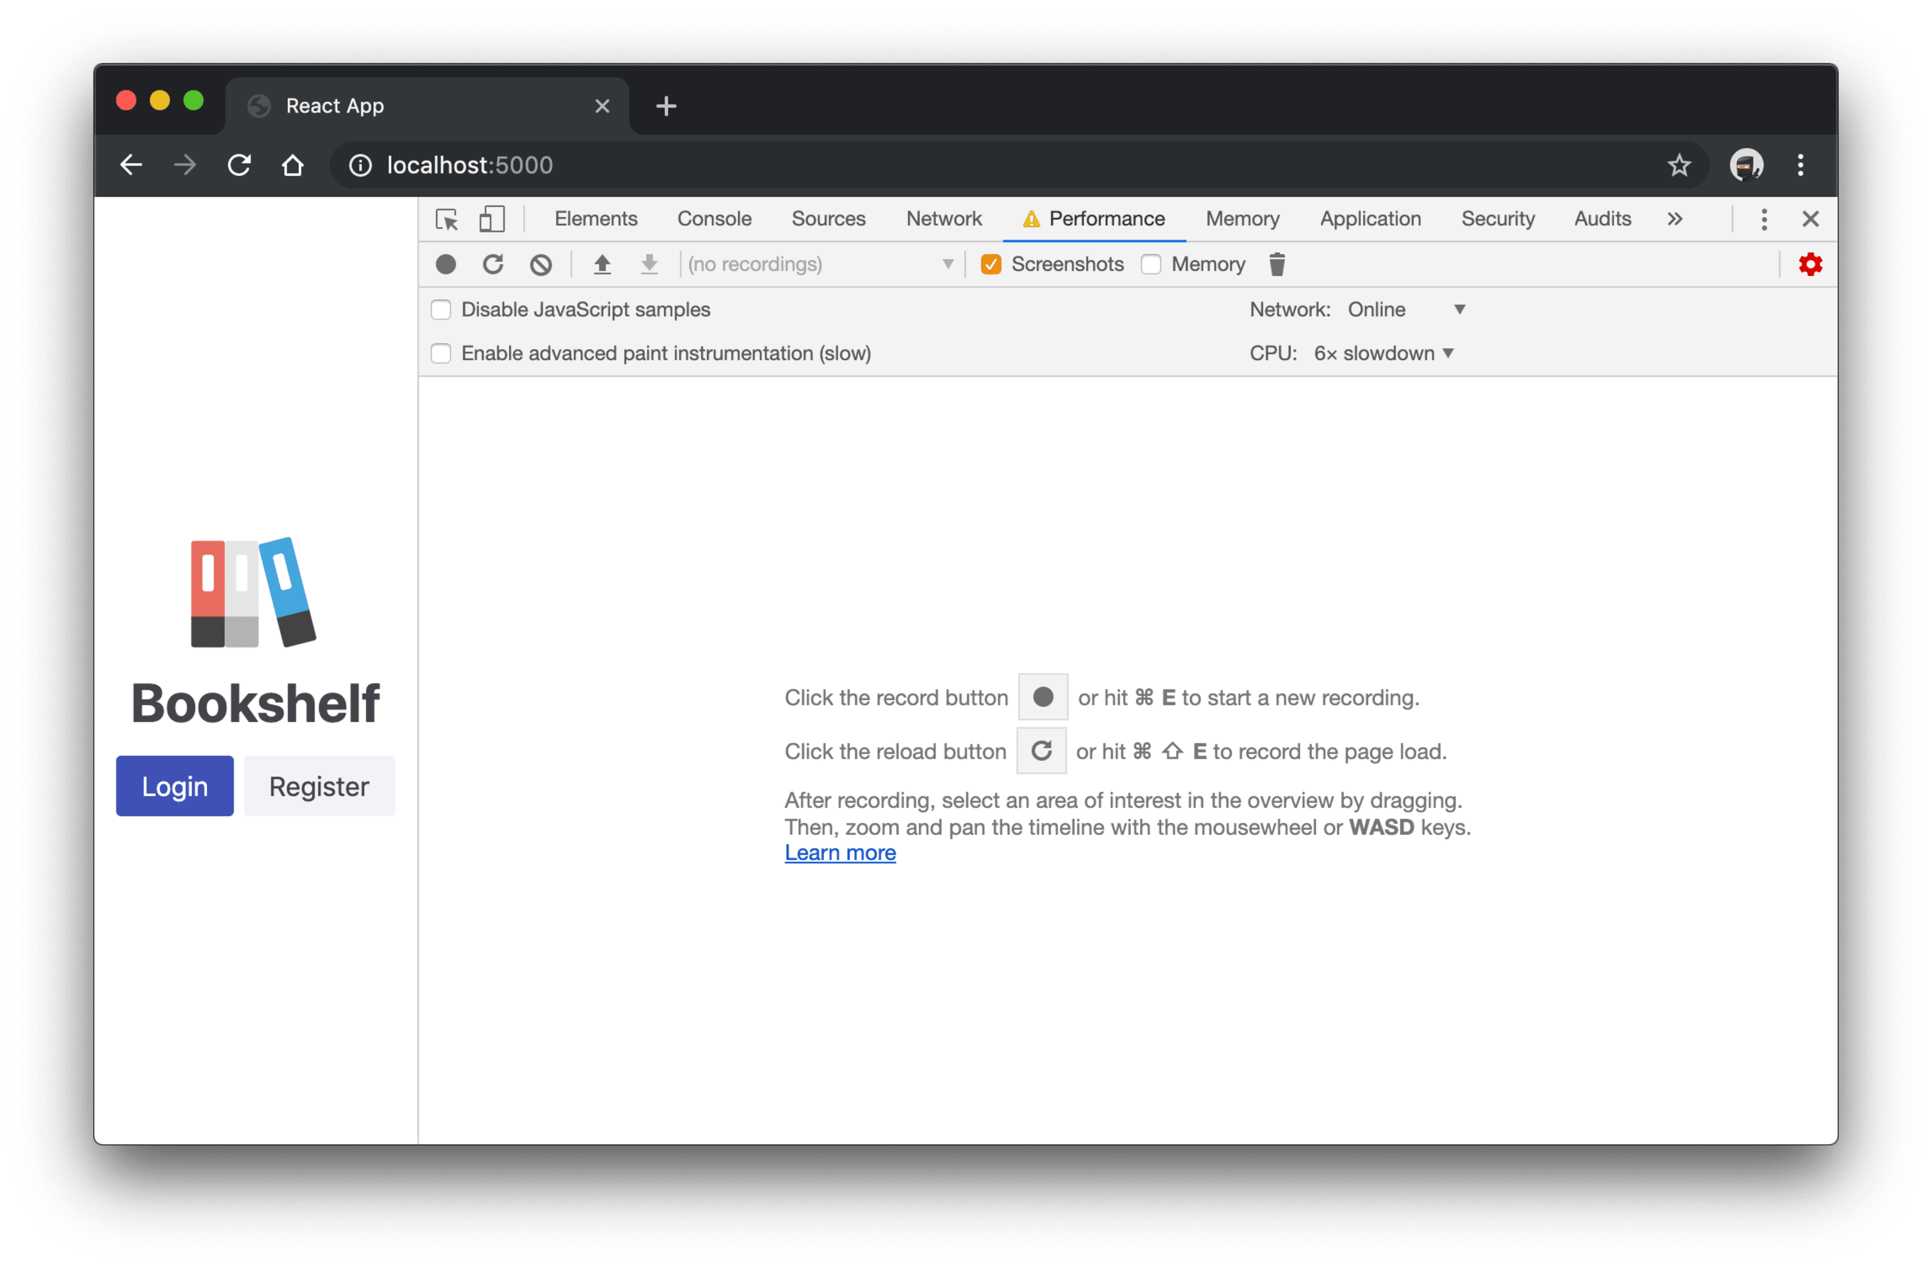Open the Chrome three-dot menu

click(1802, 165)
